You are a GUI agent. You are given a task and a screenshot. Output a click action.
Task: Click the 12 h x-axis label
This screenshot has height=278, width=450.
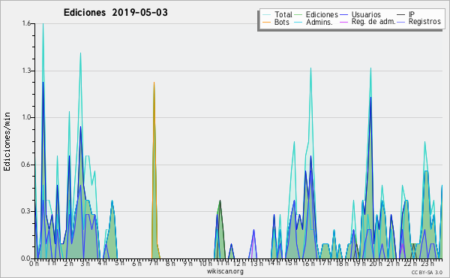[238, 263]
